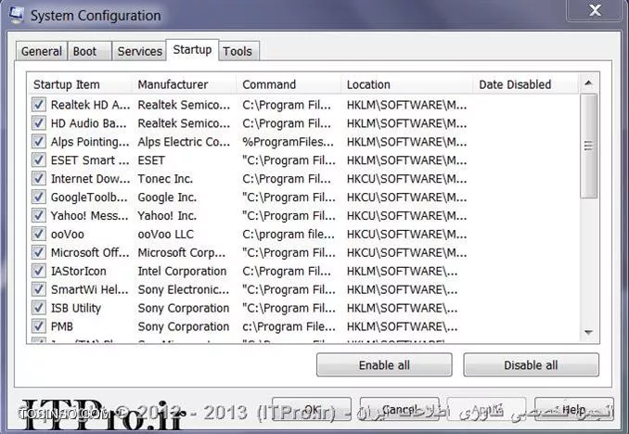Select the Alps Electric Co... manufacturer cell
This screenshot has height=434, width=629.
(x=184, y=142)
